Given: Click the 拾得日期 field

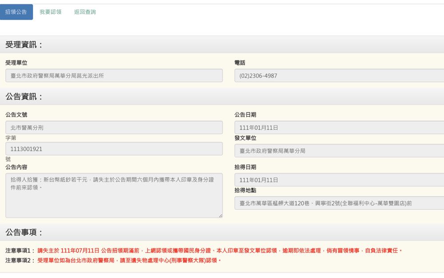Looking at the screenshot, I should coord(339,180).
